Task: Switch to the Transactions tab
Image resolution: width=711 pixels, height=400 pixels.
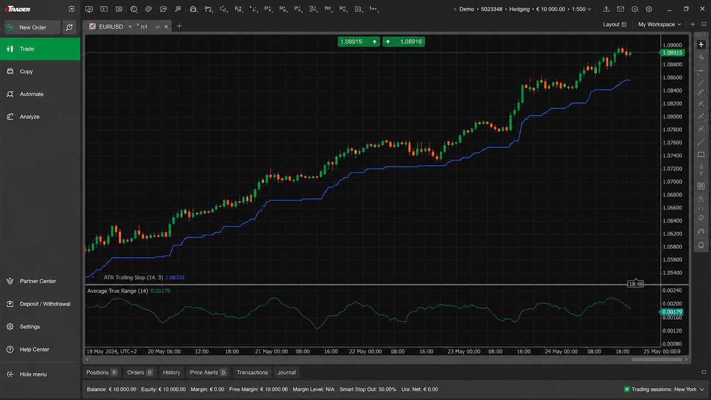Action: pyautogui.click(x=252, y=373)
